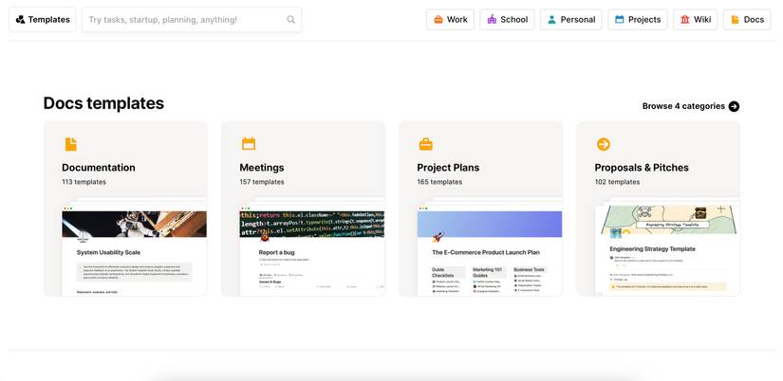Click the Docs templates heading

click(x=103, y=103)
